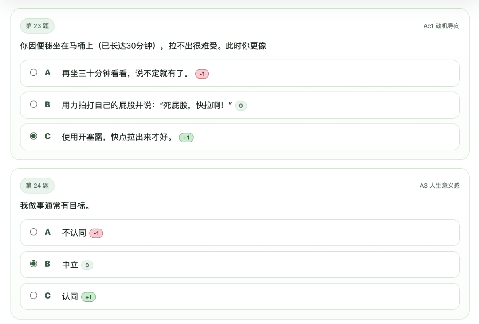479x324 pixels.
Task: Select 中立 radio for question 24
Action: [33, 264]
